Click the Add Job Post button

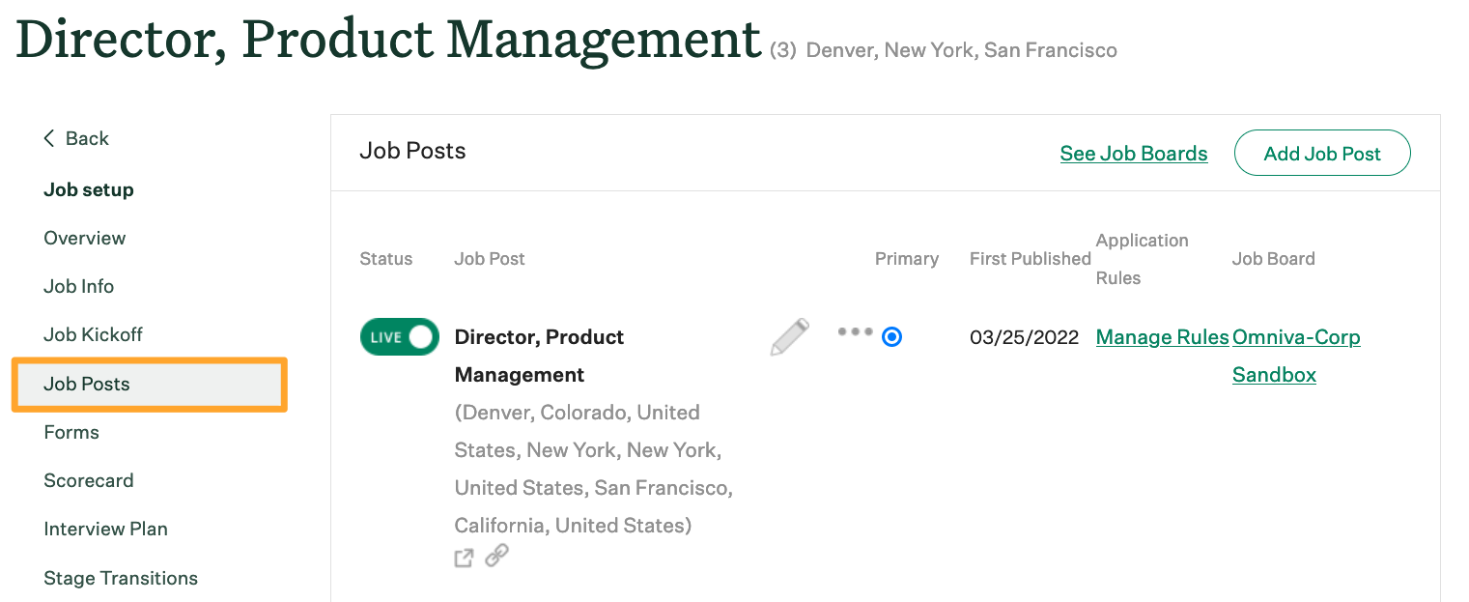click(1321, 153)
